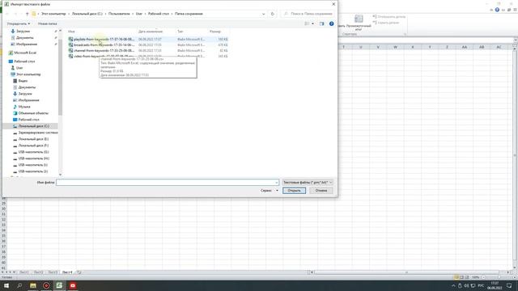Click the up-one-level arrow in dialog
518x291 pixels.
click(x=27, y=14)
